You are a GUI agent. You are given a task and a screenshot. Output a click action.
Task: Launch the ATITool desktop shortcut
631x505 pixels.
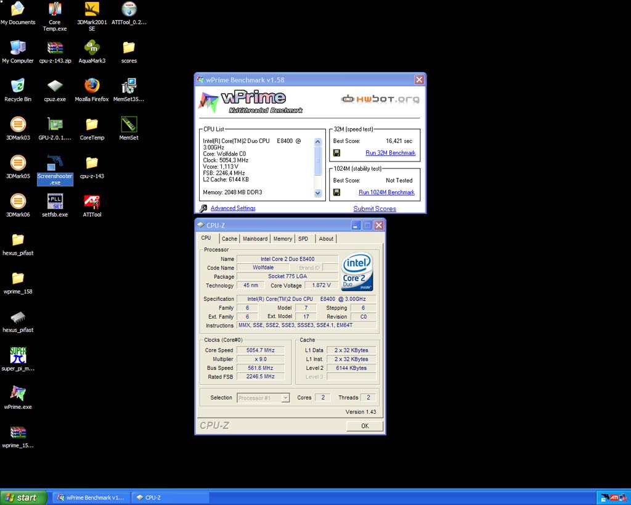(x=92, y=206)
